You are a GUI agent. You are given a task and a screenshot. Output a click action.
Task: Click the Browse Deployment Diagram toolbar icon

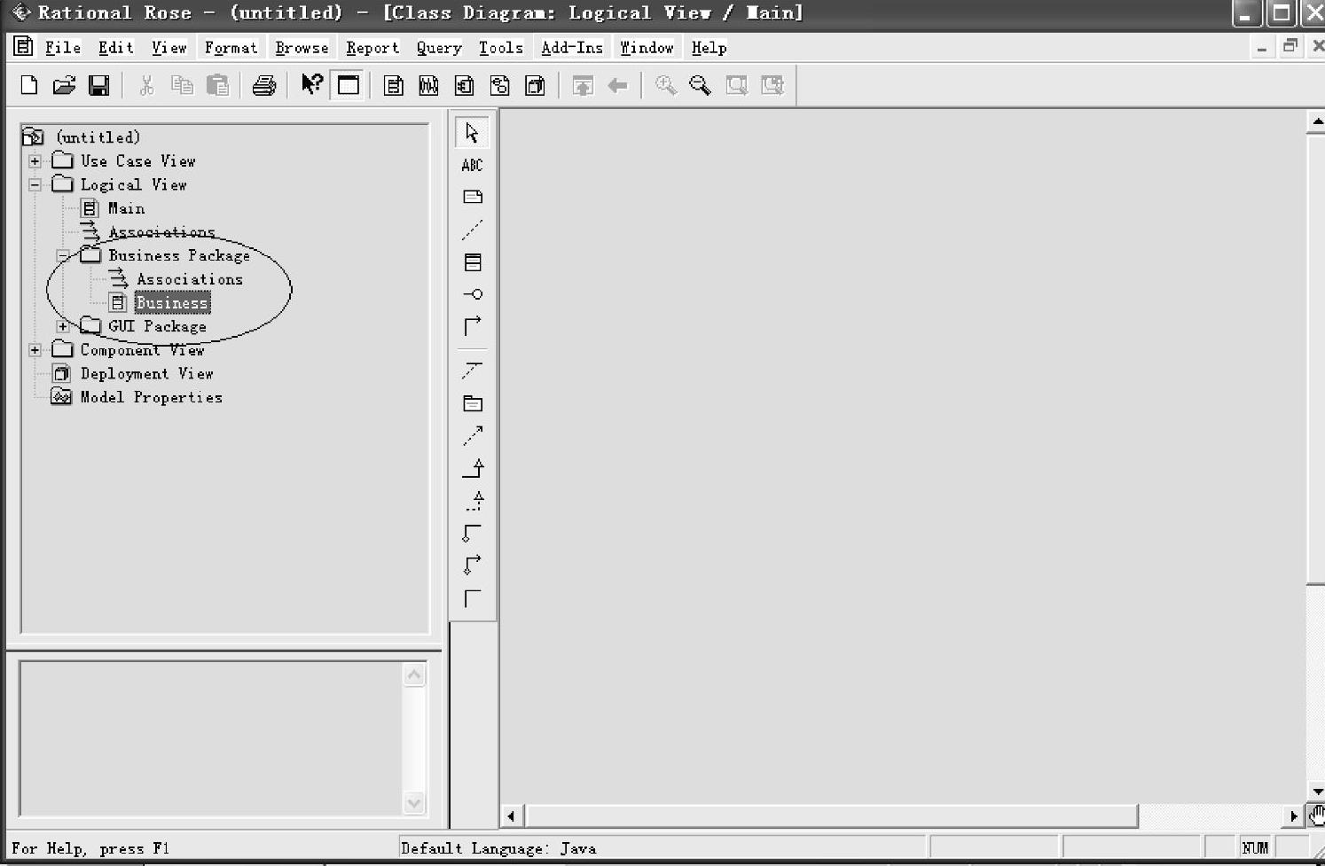[535, 85]
